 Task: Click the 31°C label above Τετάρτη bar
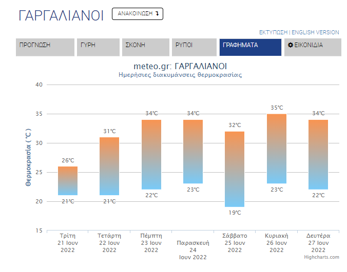tap(109, 131)
